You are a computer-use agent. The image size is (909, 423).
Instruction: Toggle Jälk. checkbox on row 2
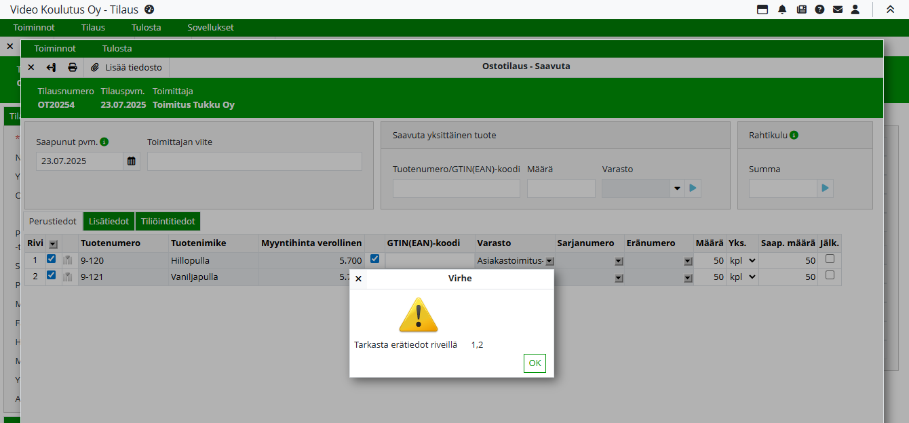[x=830, y=275]
